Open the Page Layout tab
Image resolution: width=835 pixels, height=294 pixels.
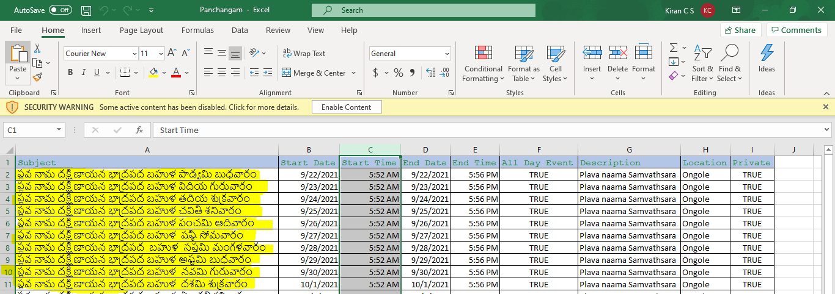141,30
